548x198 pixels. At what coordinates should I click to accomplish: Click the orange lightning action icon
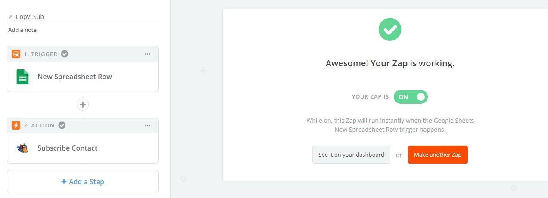pos(16,125)
